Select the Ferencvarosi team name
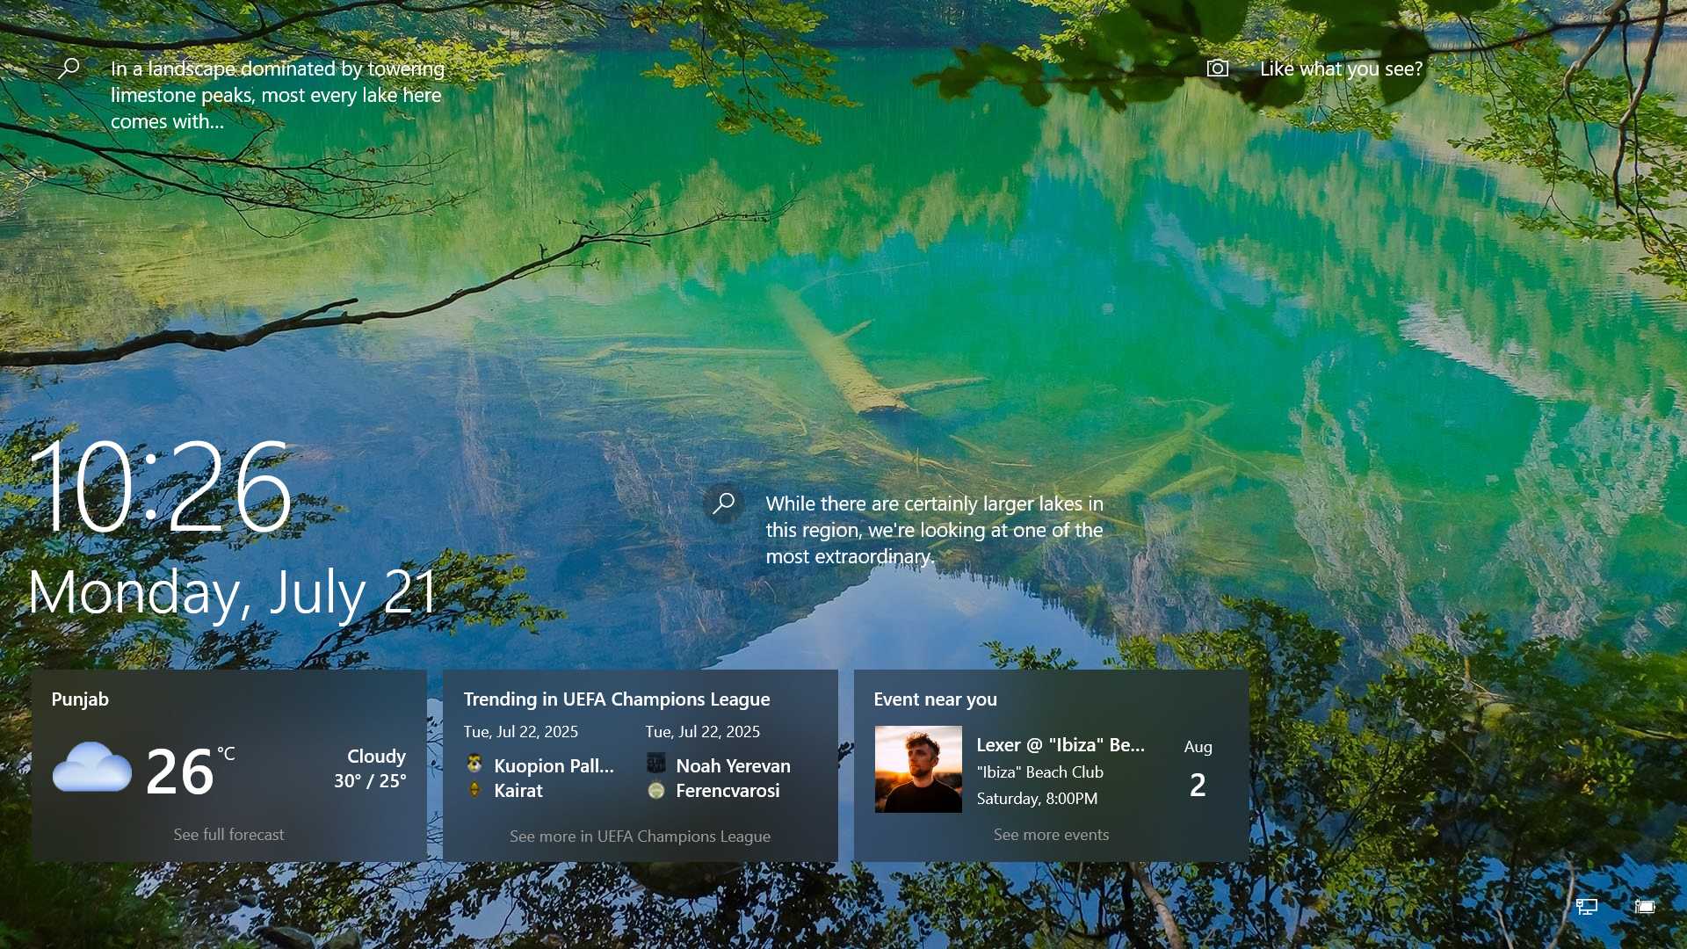This screenshot has height=949, width=1687. coord(728,791)
